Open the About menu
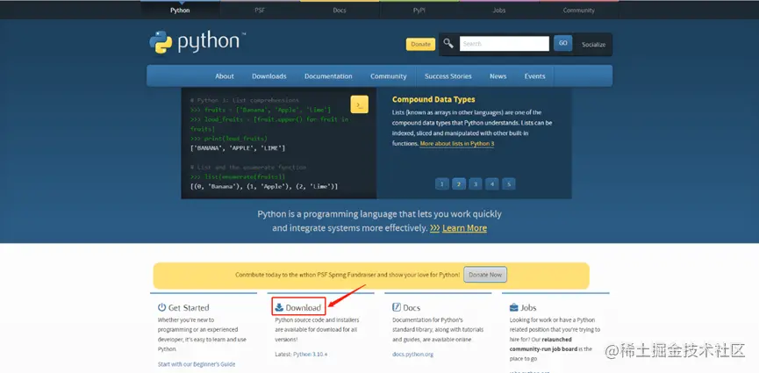 click(225, 76)
